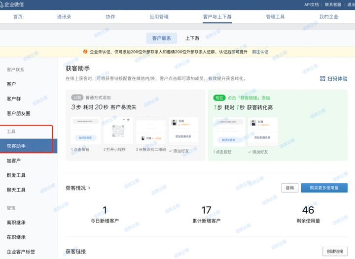This screenshot has width=355, height=259.
Task: Open 通讯录 in top navigation
Action: point(64,17)
